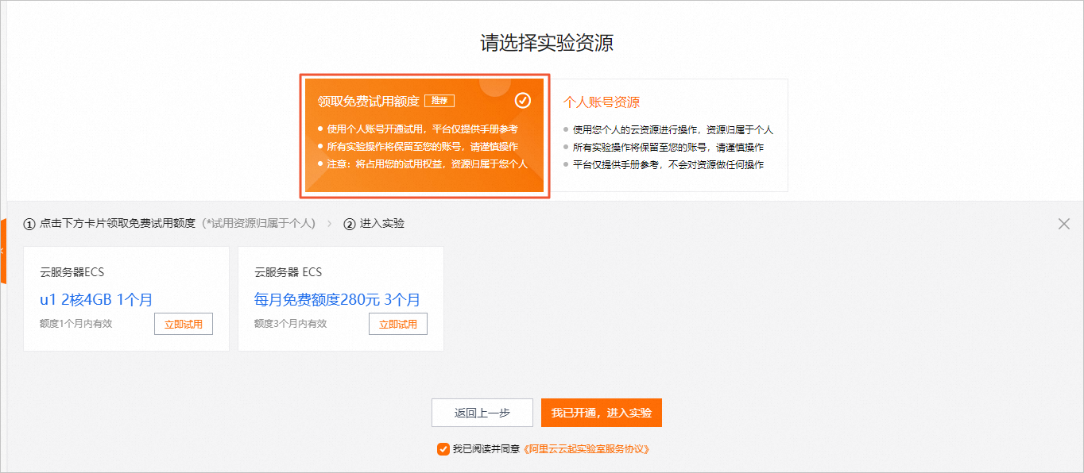The width and height of the screenshot is (1084, 473).
Task: Open the 阿里云云起实验室服务协议 link
Action: [587, 449]
